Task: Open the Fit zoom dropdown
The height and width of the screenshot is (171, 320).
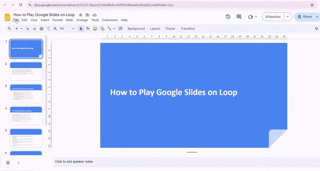Action: click(x=67, y=29)
